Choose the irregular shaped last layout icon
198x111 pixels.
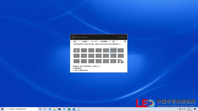pyautogui.click(x=121, y=61)
